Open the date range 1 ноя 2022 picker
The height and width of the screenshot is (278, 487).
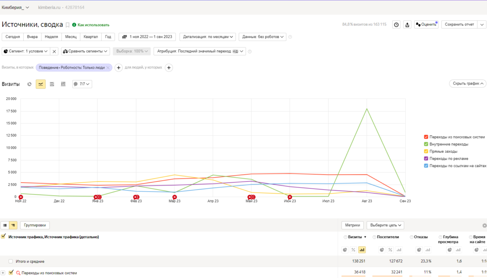[x=147, y=37]
